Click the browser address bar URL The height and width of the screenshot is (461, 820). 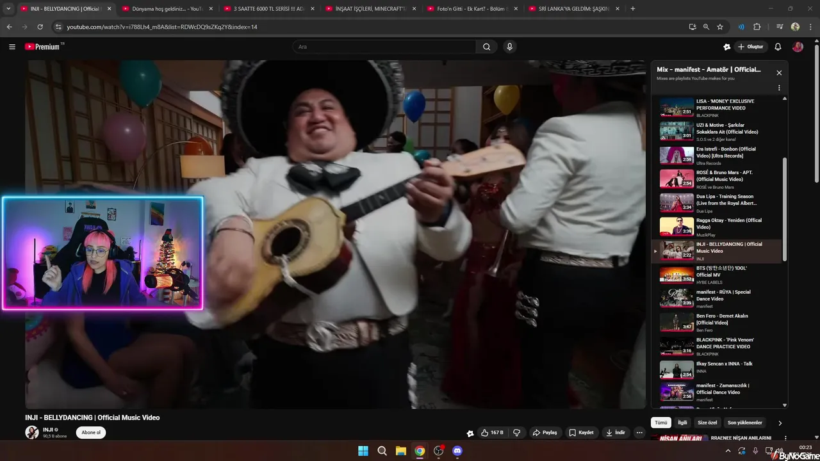click(x=162, y=27)
